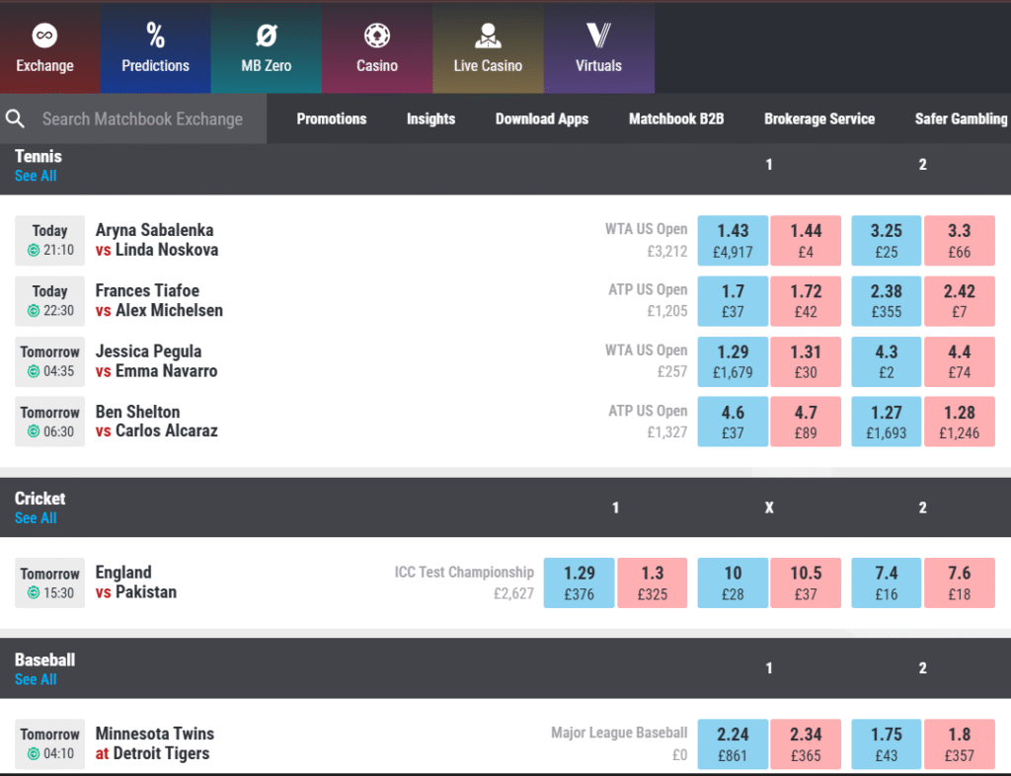Click See All under Tennis
The image size is (1011, 776).
click(36, 176)
